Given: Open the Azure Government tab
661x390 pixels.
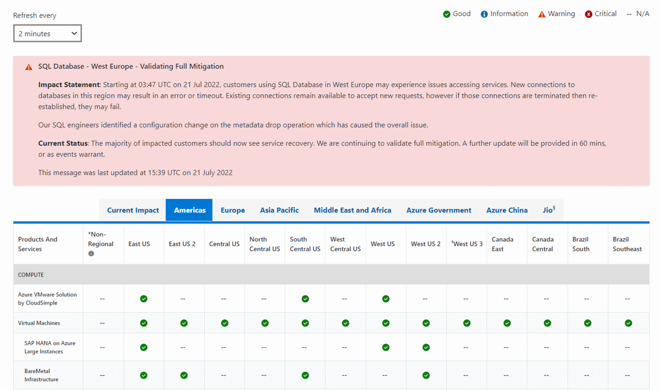Looking at the screenshot, I should click(x=438, y=210).
